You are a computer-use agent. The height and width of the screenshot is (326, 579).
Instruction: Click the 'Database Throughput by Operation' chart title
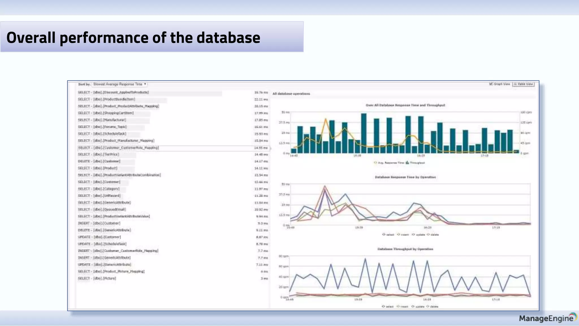click(x=405, y=249)
